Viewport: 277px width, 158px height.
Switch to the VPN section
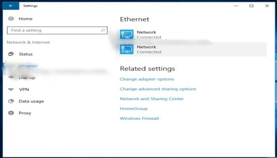(x=24, y=89)
